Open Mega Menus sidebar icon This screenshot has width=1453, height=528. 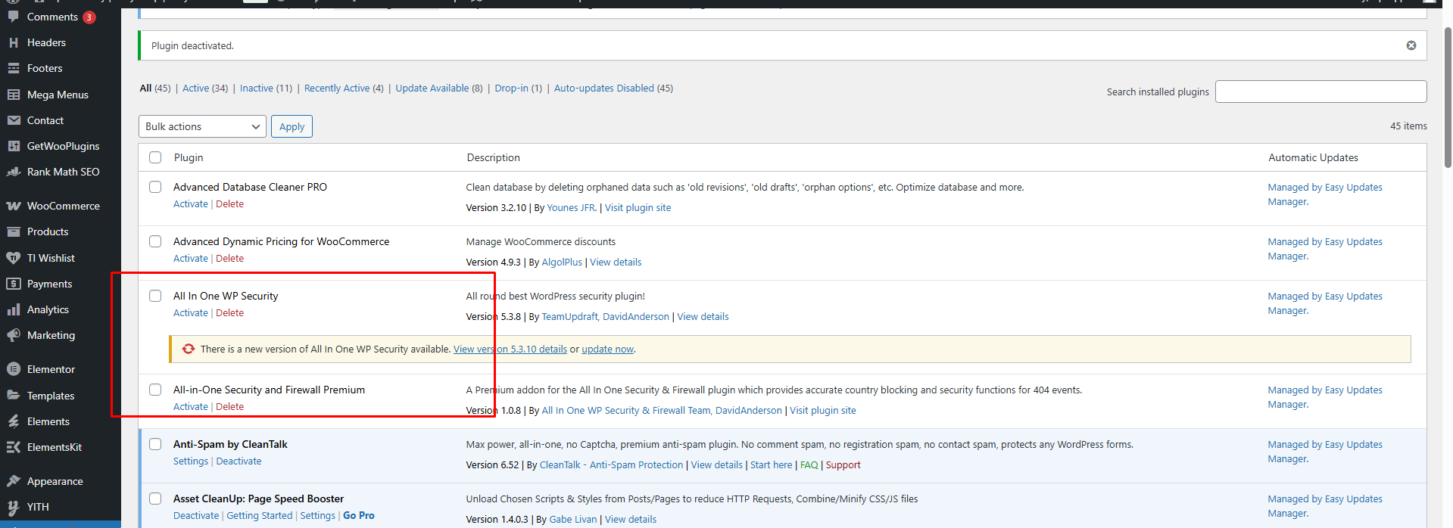pos(14,95)
